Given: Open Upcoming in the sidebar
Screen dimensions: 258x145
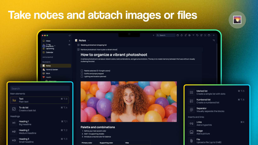Looking at the screenshot, I should (x=56, y=48).
